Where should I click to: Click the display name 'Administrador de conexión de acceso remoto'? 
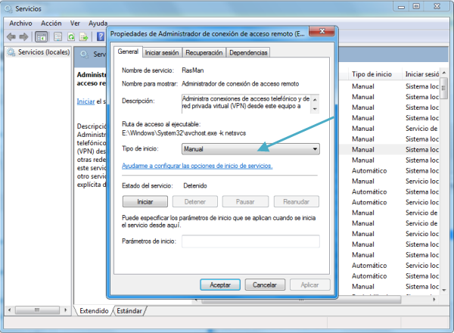click(x=241, y=84)
